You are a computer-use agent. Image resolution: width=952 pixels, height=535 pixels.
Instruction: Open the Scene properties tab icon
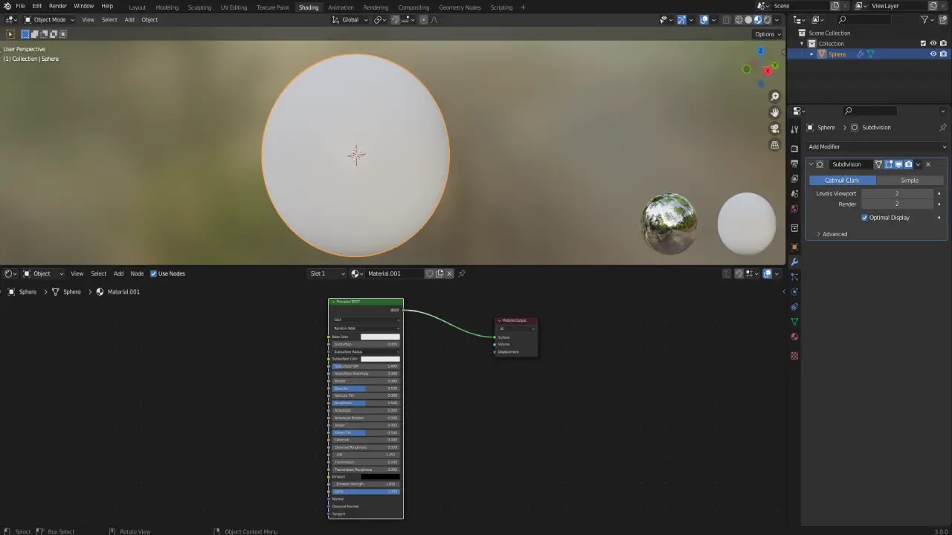[x=794, y=193]
